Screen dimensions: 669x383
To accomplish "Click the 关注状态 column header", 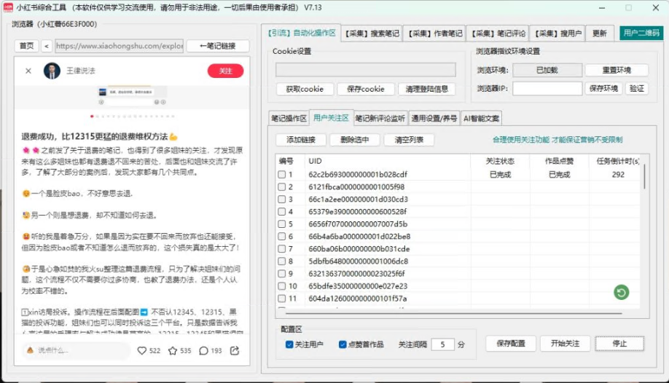I will 500,161.
